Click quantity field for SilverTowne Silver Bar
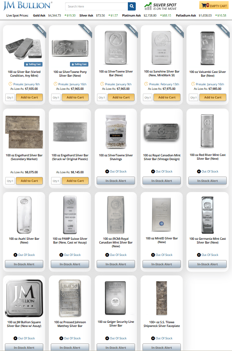 [102, 97]
